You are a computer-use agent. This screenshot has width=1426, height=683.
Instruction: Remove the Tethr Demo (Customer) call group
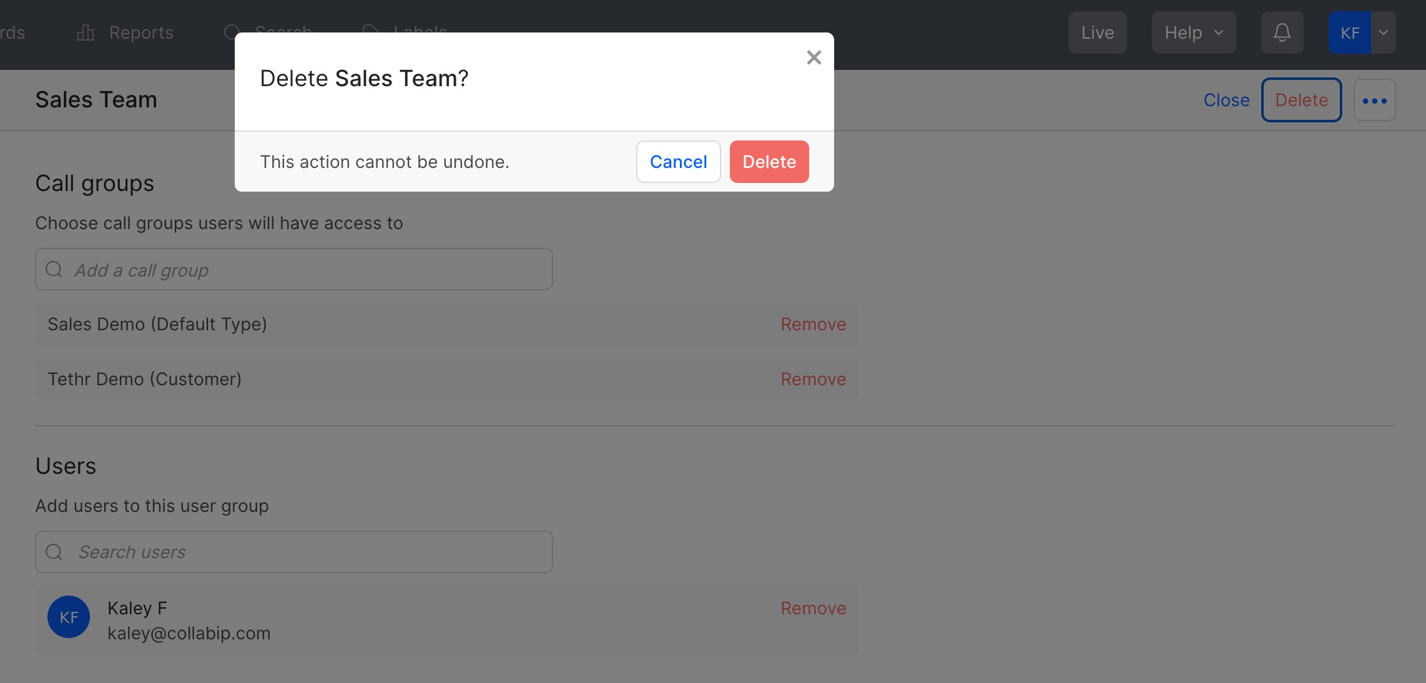tap(813, 379)
